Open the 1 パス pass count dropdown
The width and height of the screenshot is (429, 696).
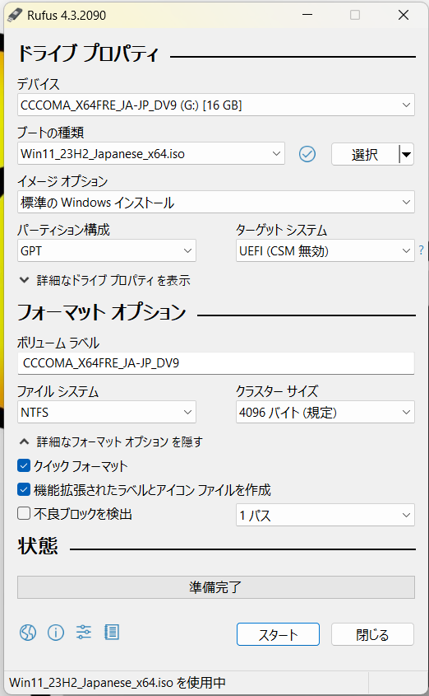pos(325,515)
